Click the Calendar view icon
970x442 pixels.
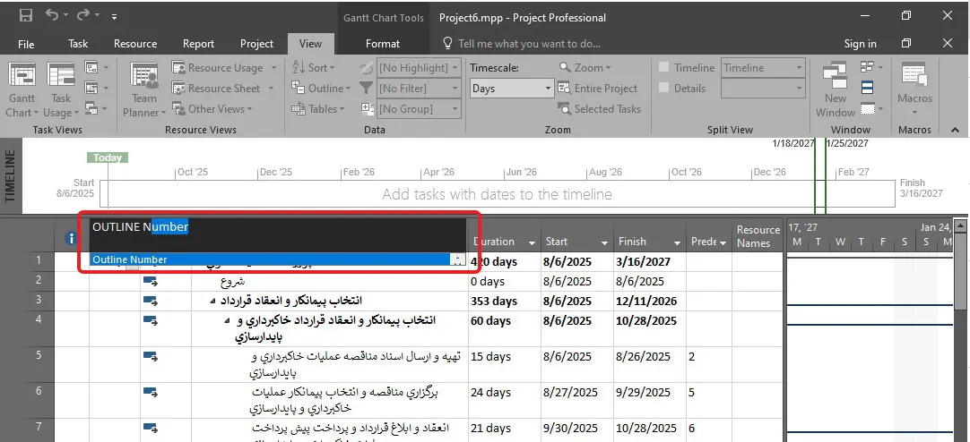(91, 88)
